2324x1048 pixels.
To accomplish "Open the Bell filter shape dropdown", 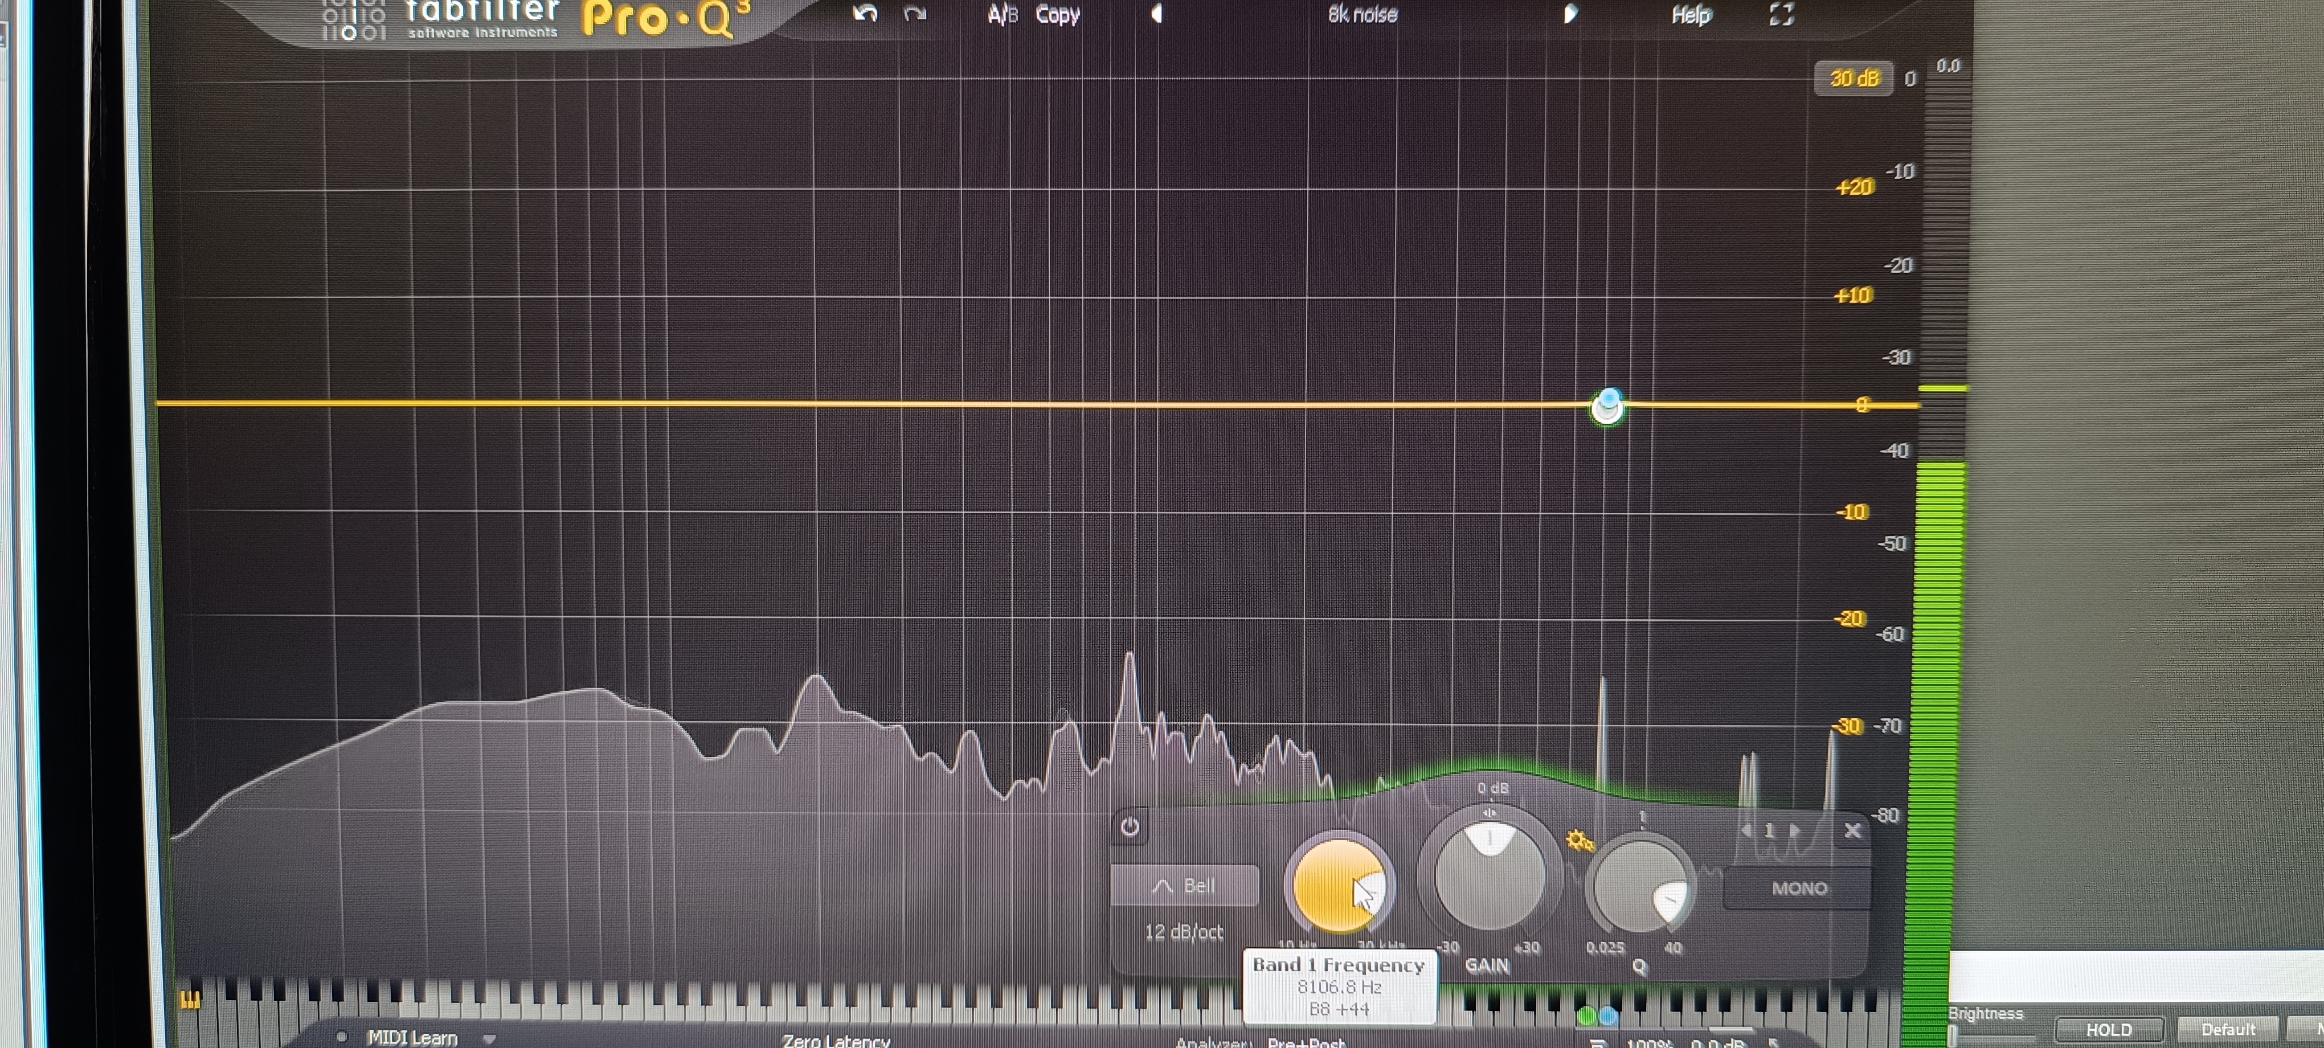I will pos(1185,886).
